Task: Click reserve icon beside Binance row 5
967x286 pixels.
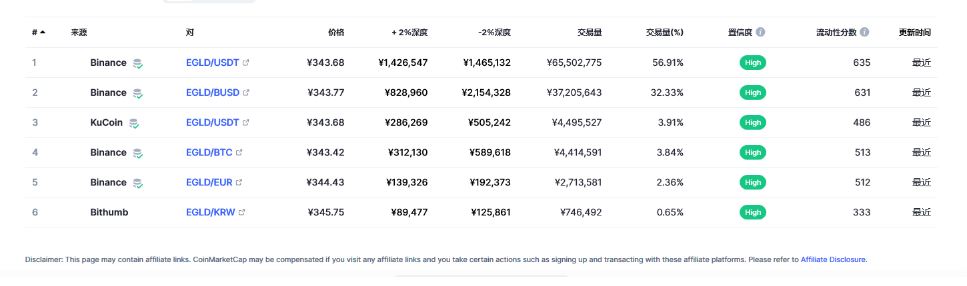Action: 137,183
